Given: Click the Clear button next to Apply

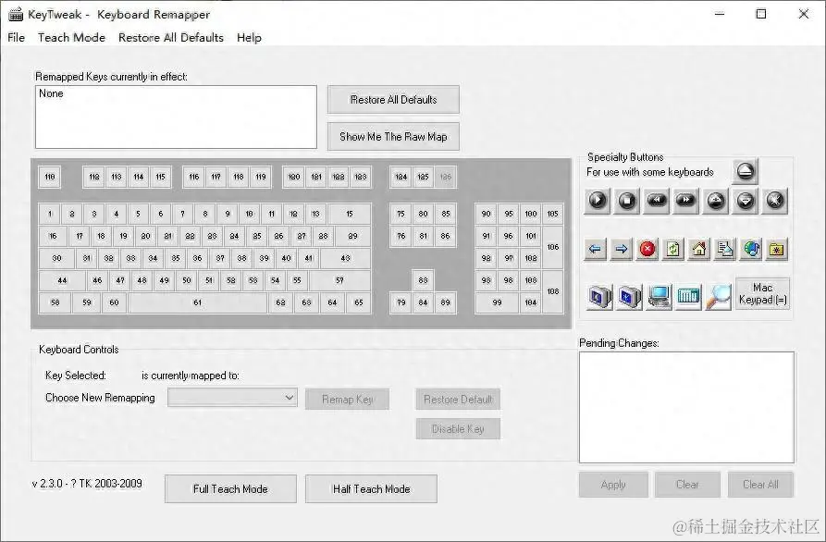Looking at the screenshot, I should (687, 485).
